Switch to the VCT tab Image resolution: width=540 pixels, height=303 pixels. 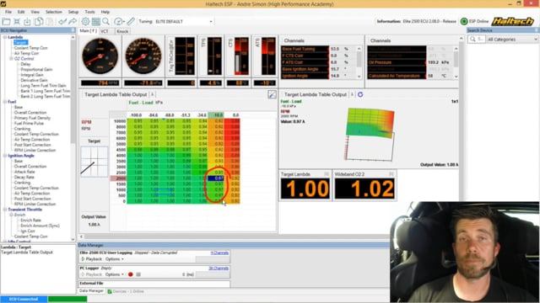pos(105,31)
